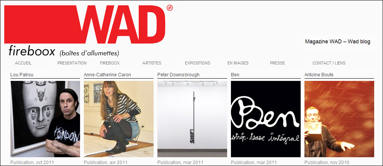Viewport: 383px width, 166px height.
Task: Open the Anne-Catherine Caron photo
Action: point(119,119)
